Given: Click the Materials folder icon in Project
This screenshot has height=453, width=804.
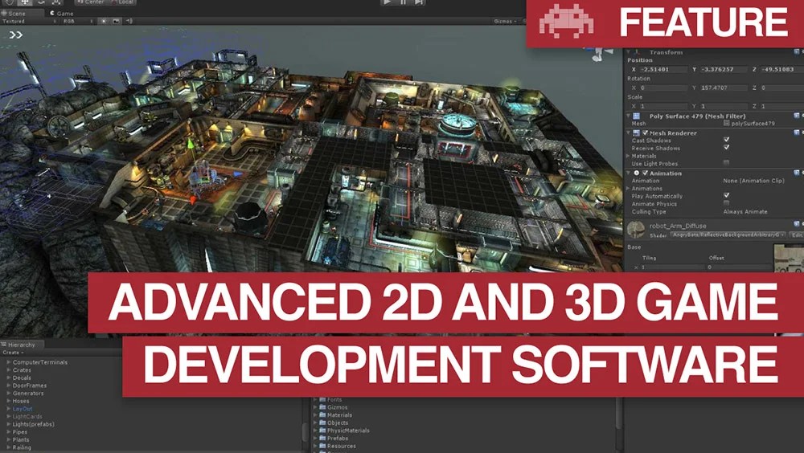Looking at the screenshot, I should [x=322, y=415].
